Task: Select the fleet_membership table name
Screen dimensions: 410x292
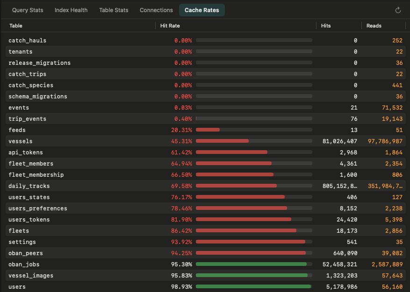Action: tap(36, 175)
